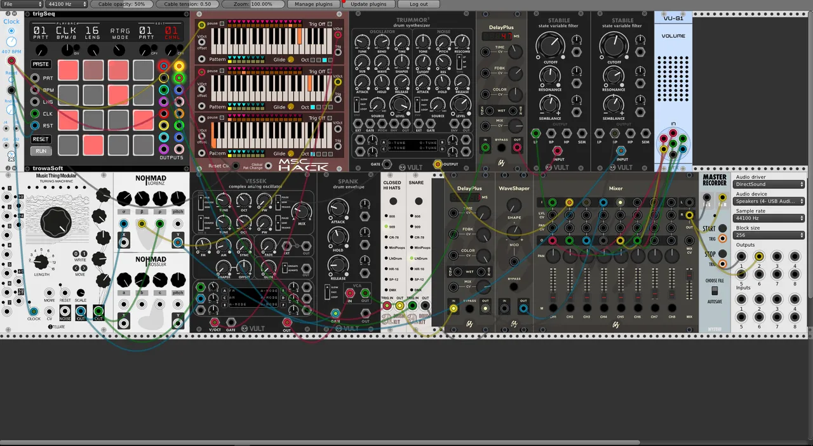Click the Log out button
The width and height of the screenshot is (813, 446).
(419, 4)
